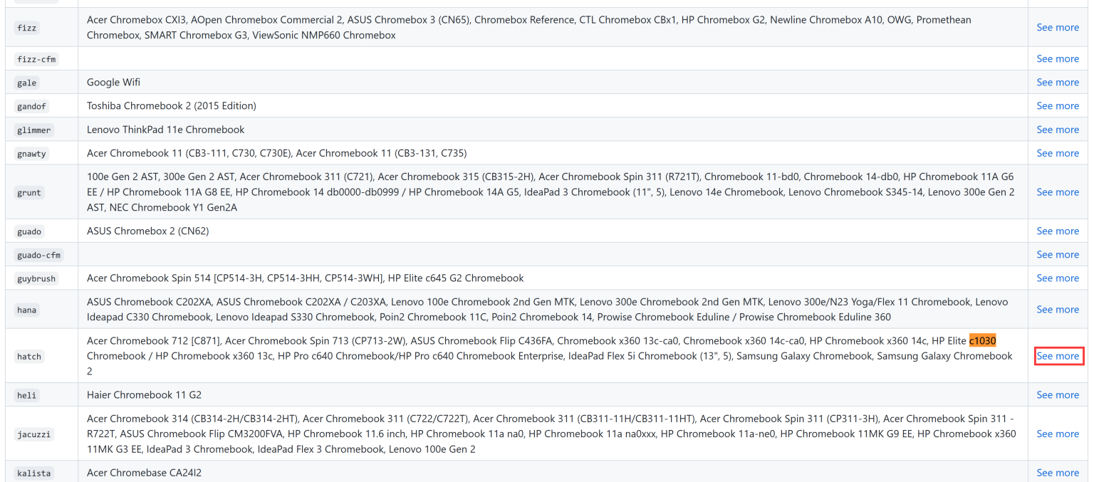Click See more next to glimmer
The width and height of the screenshot is (1094, 482).
click(x=1058, y=129)
